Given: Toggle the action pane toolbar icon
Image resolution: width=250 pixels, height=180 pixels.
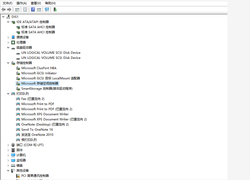Looking at the screenshot, I should click(39, 9).
